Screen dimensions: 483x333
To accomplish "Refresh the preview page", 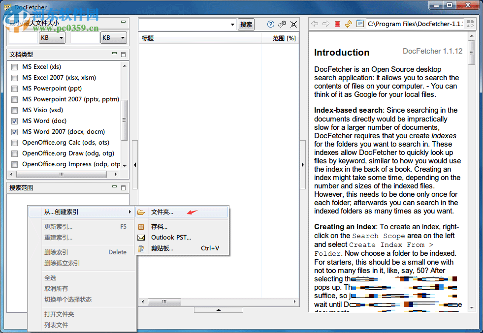I will tap(349, 24).
